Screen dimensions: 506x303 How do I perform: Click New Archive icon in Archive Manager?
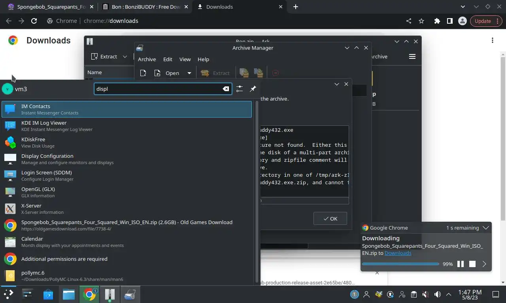coord(143,73)
